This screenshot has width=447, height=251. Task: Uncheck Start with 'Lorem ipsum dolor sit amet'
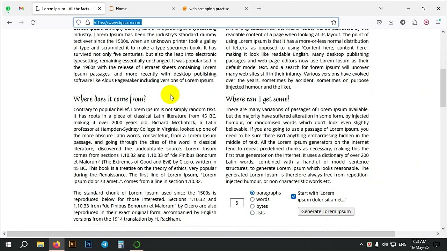293,196
